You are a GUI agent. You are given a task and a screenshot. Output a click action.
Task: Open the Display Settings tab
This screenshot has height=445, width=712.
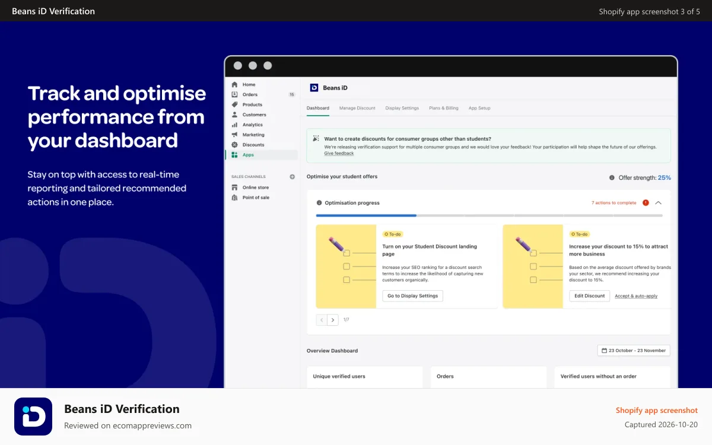[x=402, y=108]
